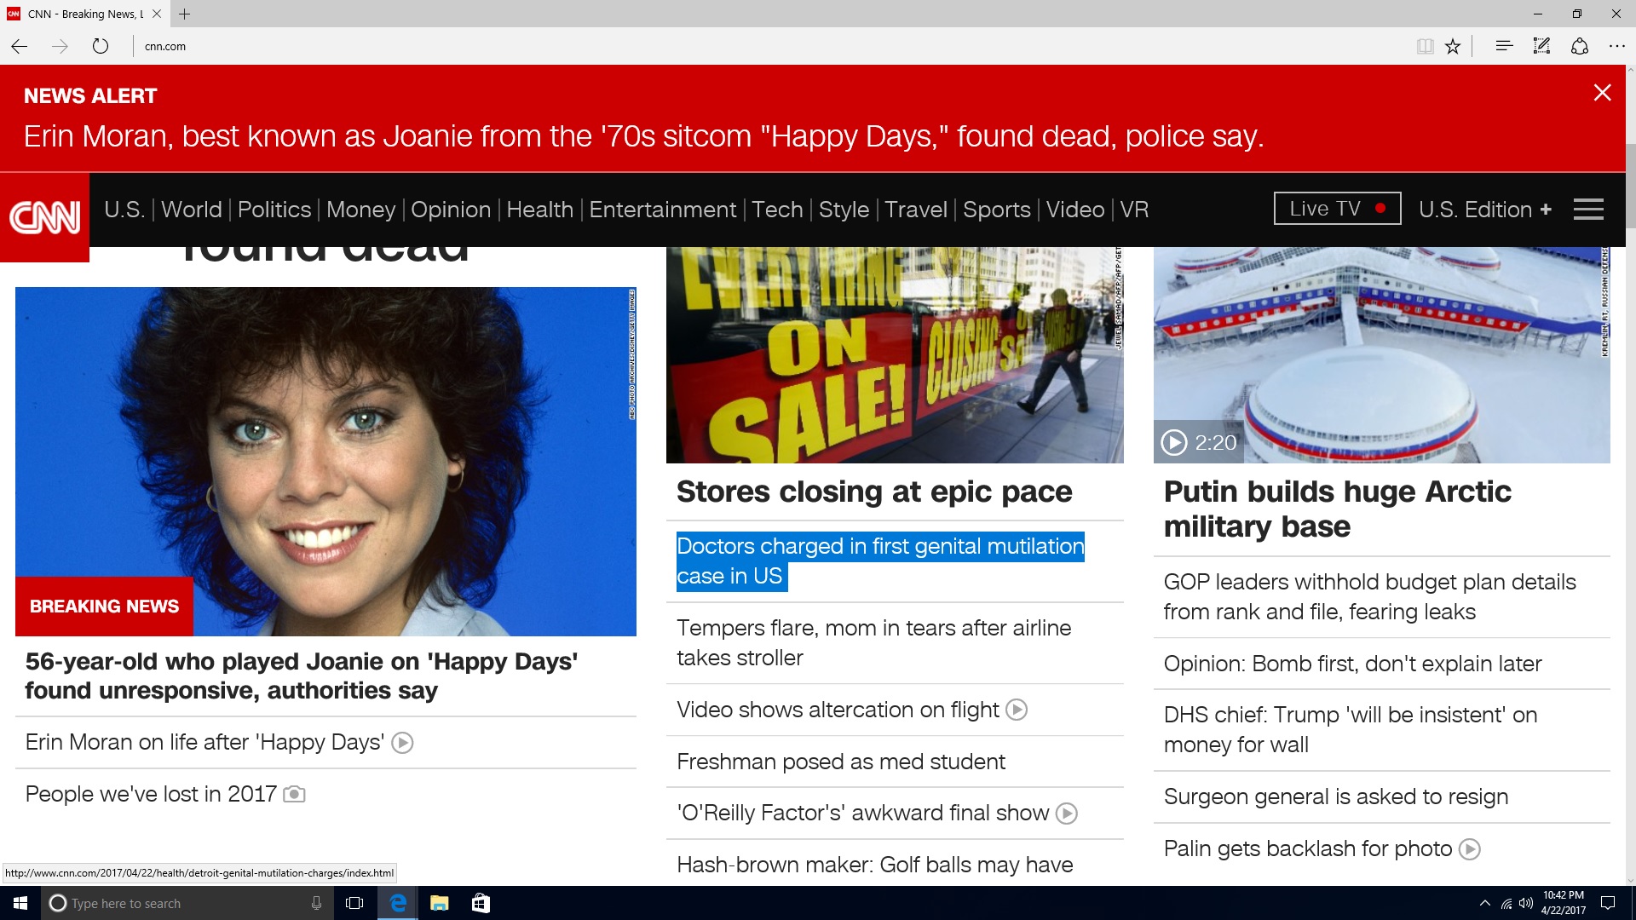
Task: Click the Cortana microphone icon
Action: pos(316,903)
